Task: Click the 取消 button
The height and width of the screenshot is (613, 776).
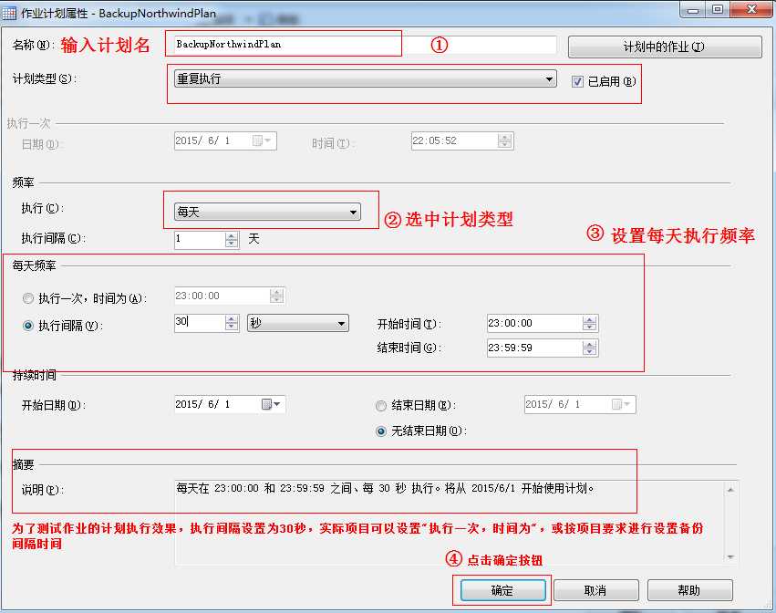Action: coord(595,590)
